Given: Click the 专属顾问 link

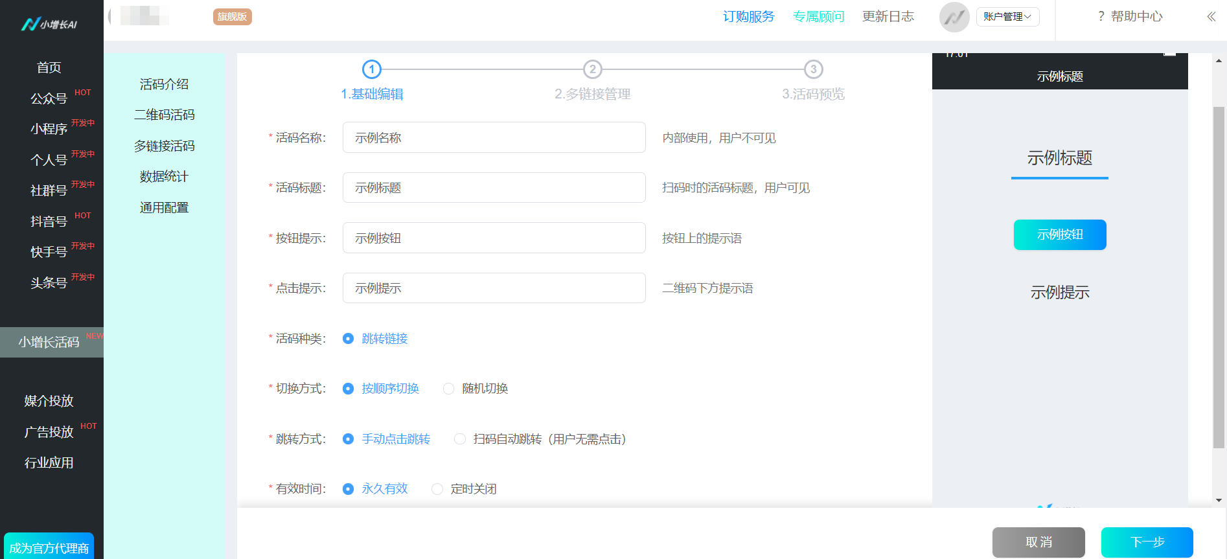Looking at the screenshot, I should pyautogui.click(x=819, y=17).
